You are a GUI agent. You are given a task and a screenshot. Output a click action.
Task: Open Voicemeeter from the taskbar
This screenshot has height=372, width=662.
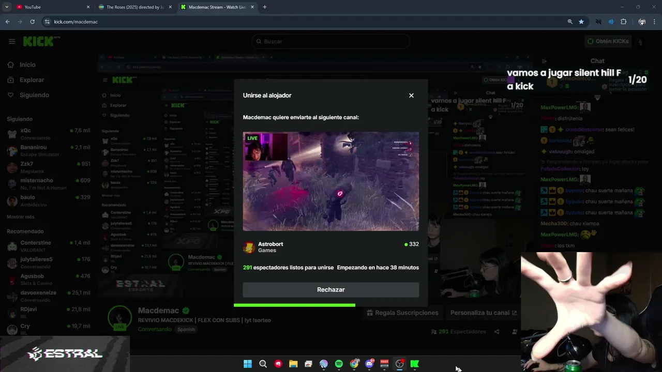coord(384,364)
